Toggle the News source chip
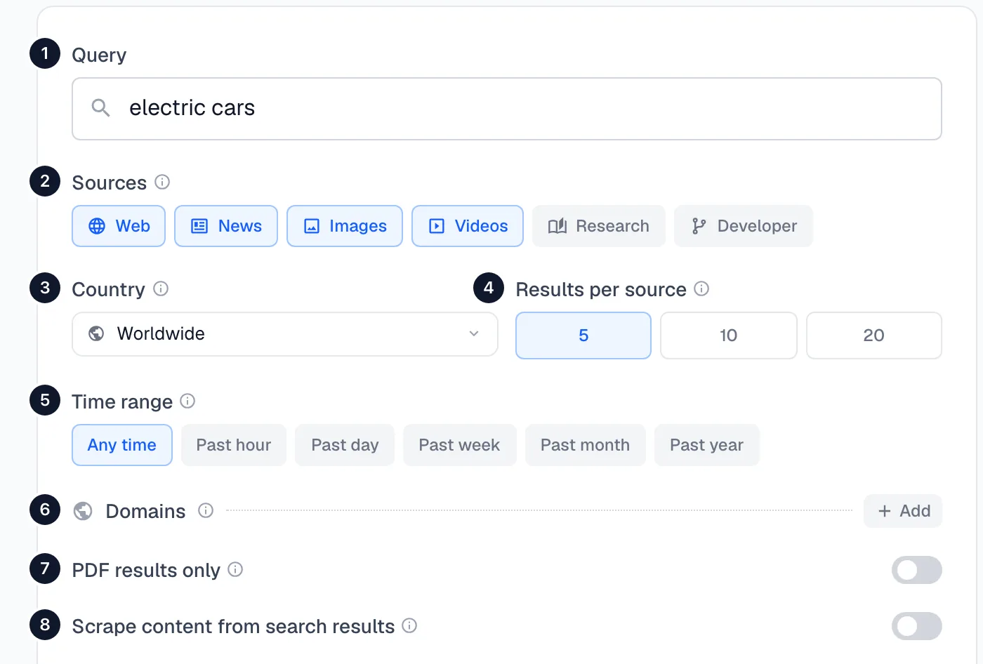The image size is (983, 664). (226, 226)
